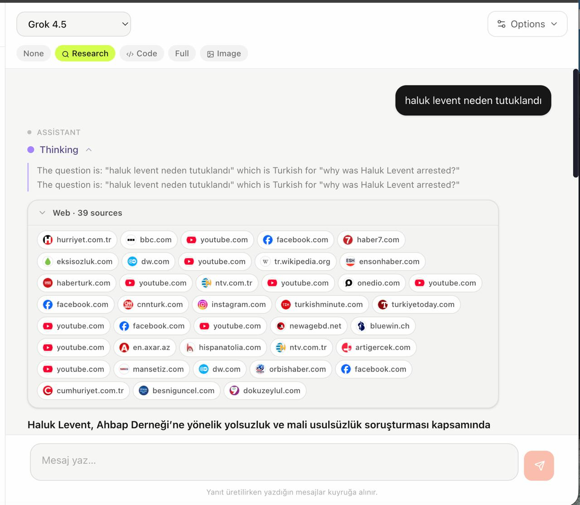
Task: Click the instagram.com favicon
Action: click(x=203, y=305)
